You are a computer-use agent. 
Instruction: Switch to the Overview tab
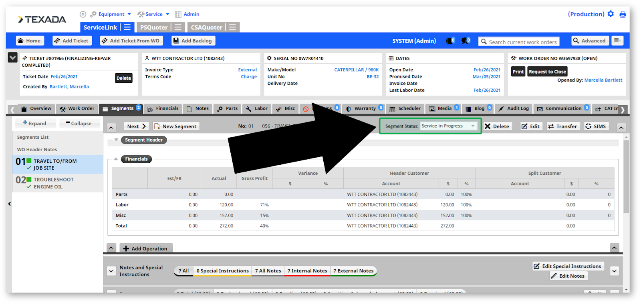[36, 109]
